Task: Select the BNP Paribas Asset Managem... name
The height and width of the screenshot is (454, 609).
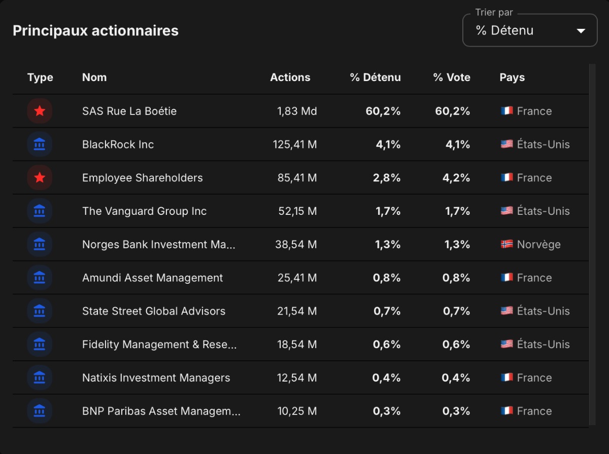Action: tap(161, 411)
